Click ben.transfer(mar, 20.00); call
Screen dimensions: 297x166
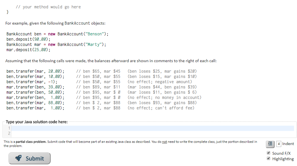[x=35, y=71]
